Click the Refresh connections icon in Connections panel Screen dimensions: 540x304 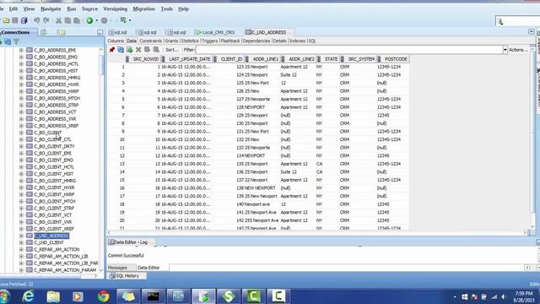click(8, 42)
